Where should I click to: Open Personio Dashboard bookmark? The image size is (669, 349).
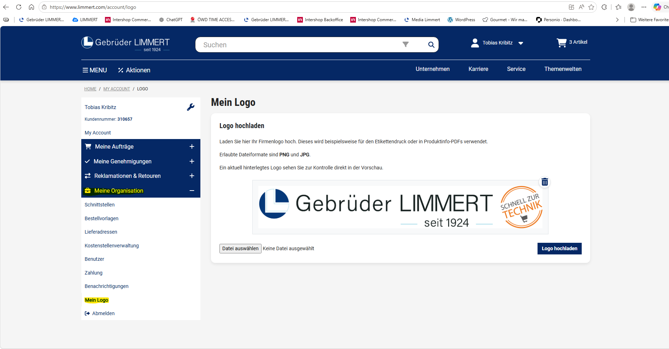(558, 20)
